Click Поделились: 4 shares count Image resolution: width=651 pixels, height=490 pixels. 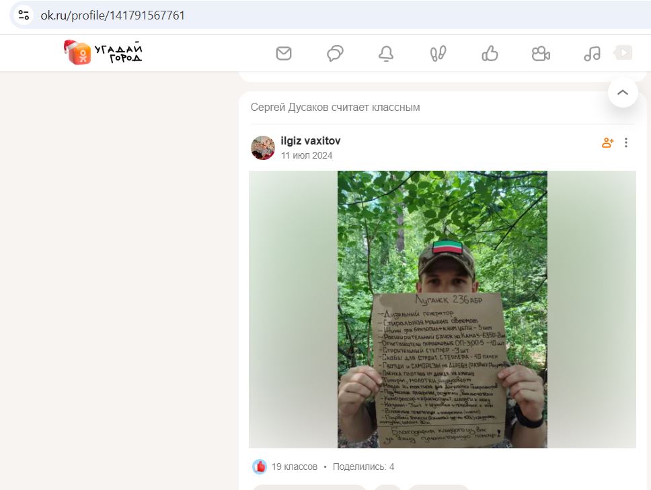pos(363,466)
